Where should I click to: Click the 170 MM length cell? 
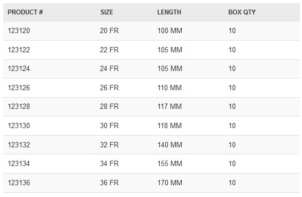coord(169,183)
